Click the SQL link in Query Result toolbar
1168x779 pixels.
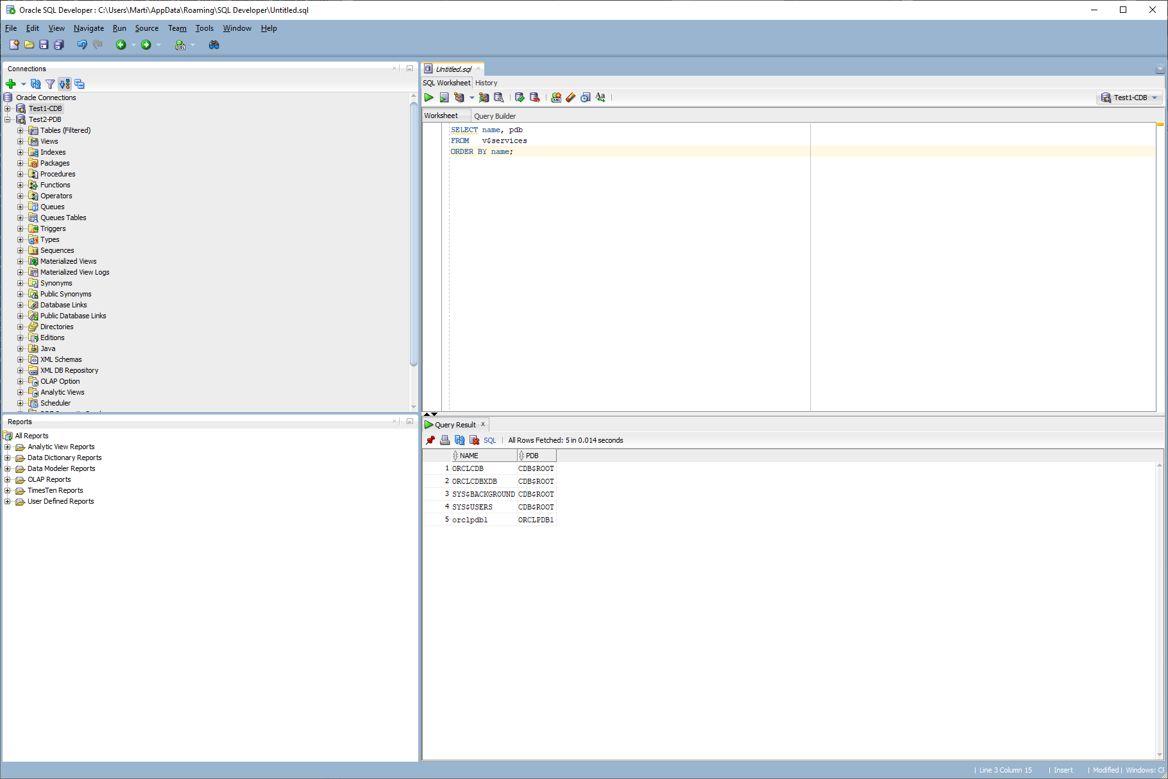coord(490,440)
